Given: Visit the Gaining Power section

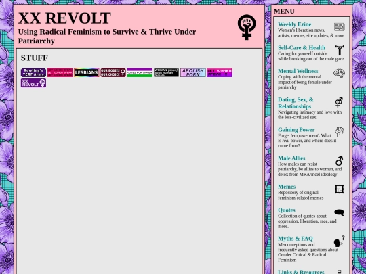Looking at the screenshot, I should pos(296,129).
